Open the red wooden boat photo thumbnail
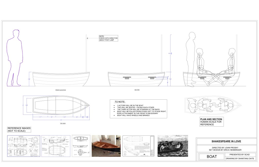Screen dimensions: 259x167 pos(106,146)
